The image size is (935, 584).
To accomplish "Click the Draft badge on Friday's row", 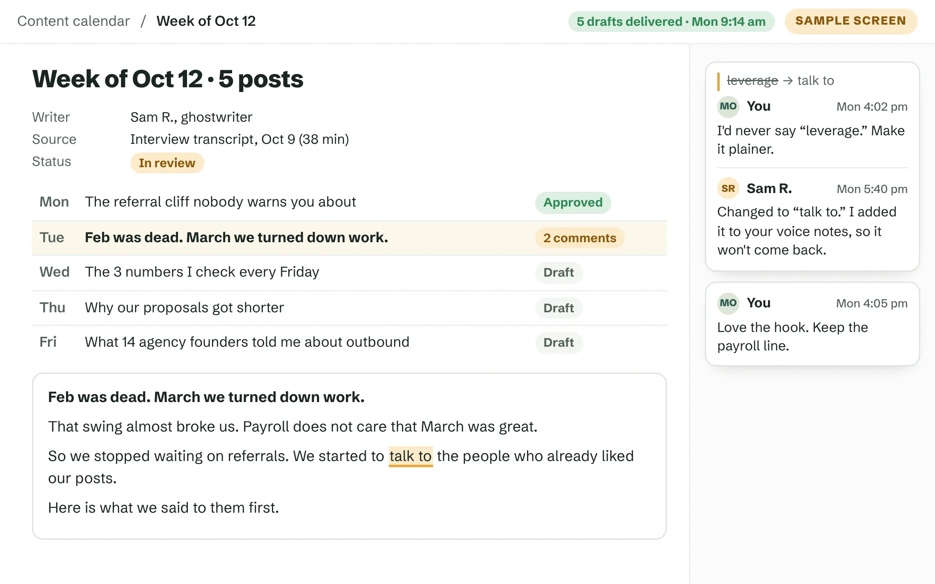I will coord(559,342).
